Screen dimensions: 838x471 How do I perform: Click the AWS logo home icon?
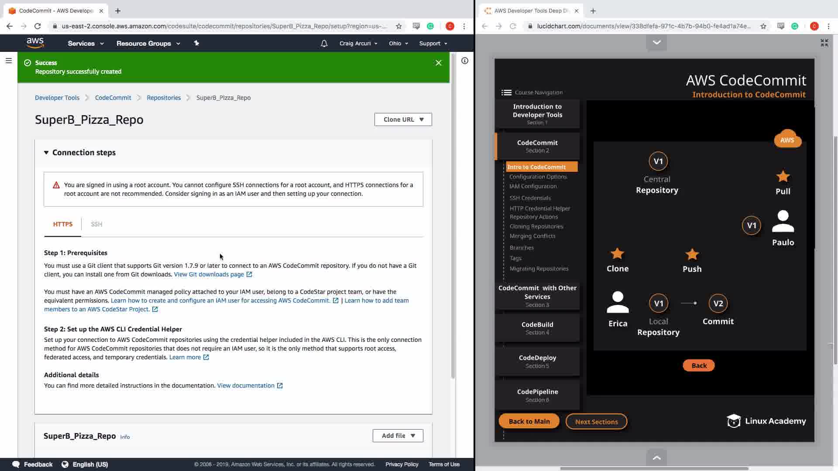coord(35,43)
